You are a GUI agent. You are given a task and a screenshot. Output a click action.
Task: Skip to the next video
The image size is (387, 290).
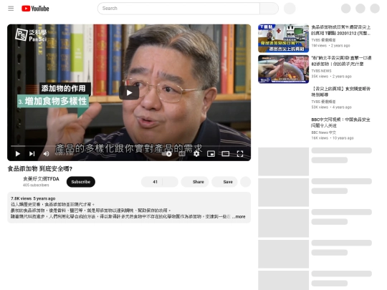click(32, 154)
